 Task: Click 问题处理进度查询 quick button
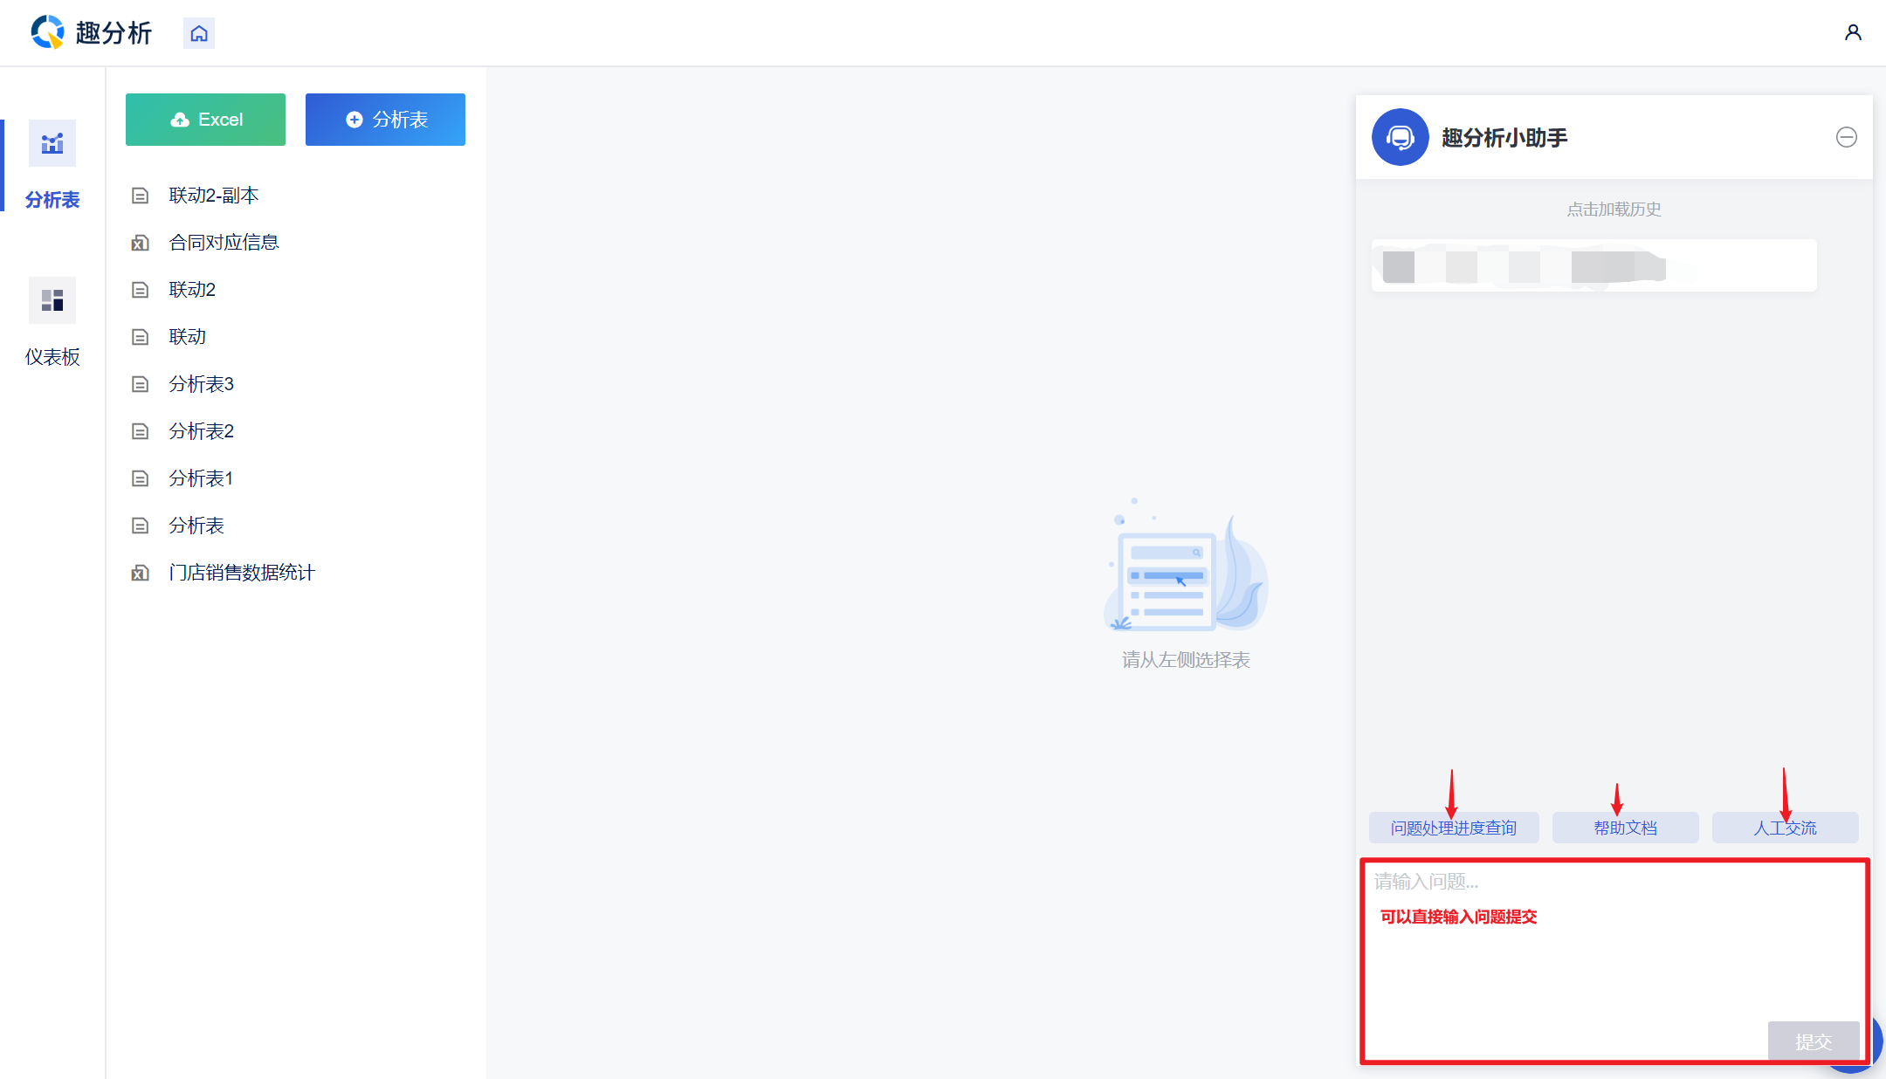[1453, 828]
